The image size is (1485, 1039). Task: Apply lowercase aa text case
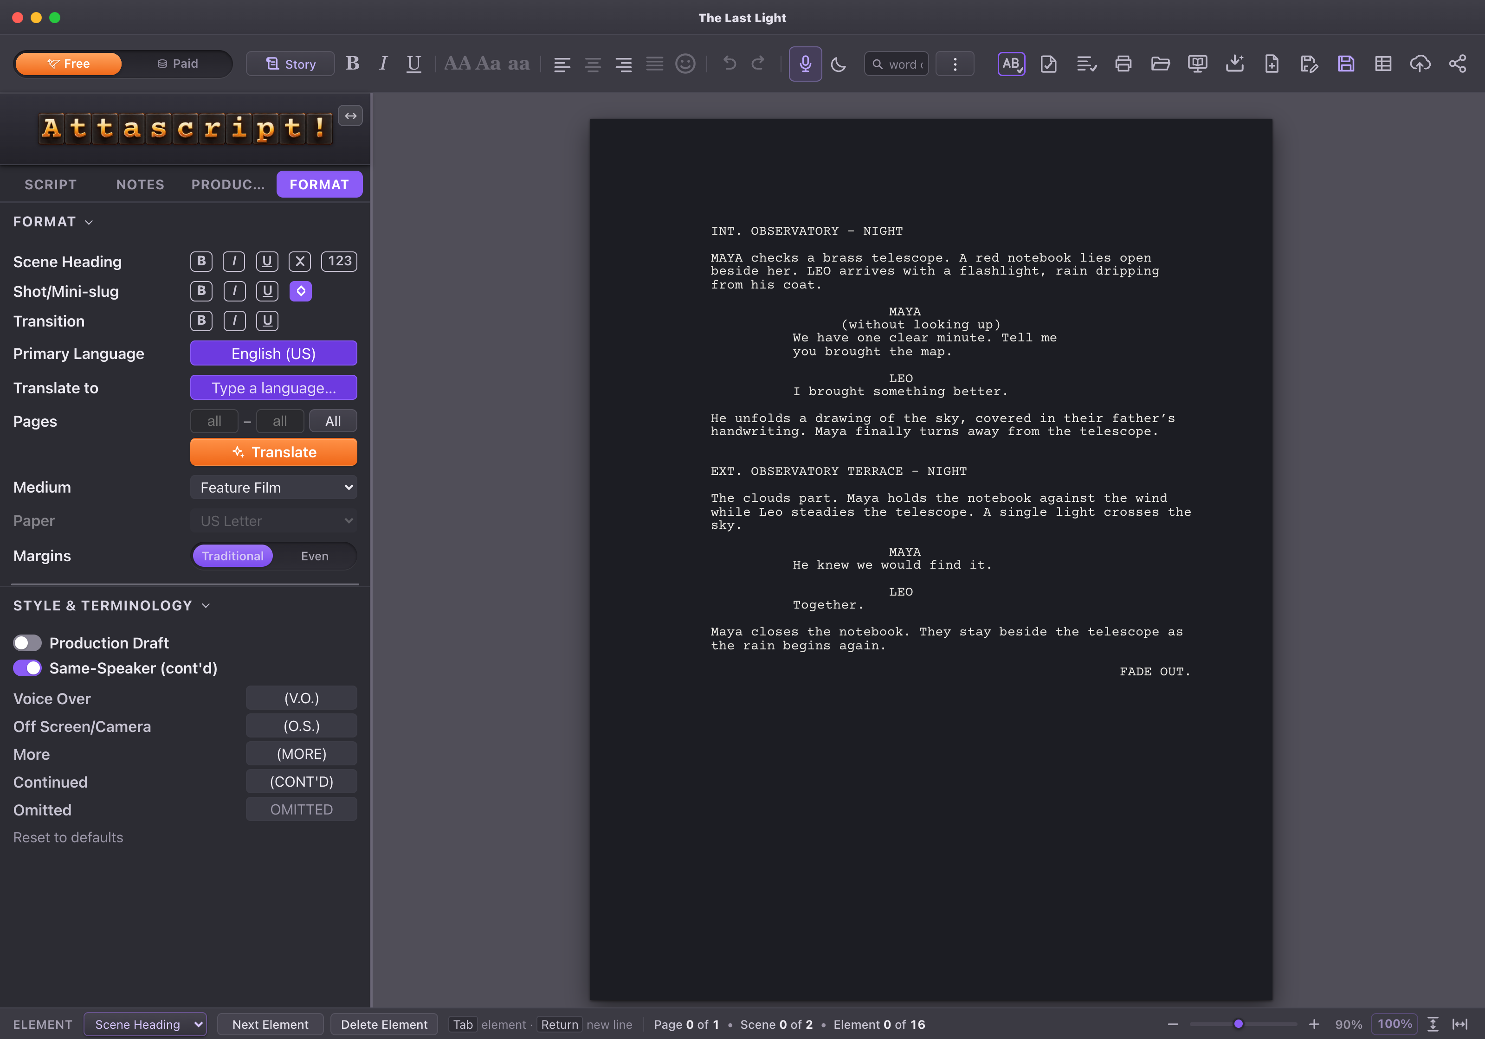pos(519,64)
